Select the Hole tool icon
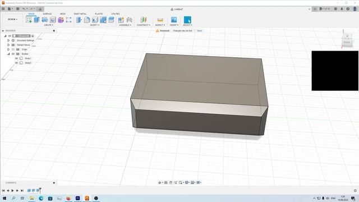Image resolution: width=359 pixels, height=202 pixels. (53, 20)
